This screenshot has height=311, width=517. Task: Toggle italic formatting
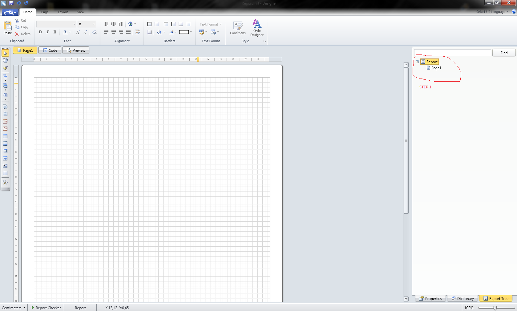[47, 32]
